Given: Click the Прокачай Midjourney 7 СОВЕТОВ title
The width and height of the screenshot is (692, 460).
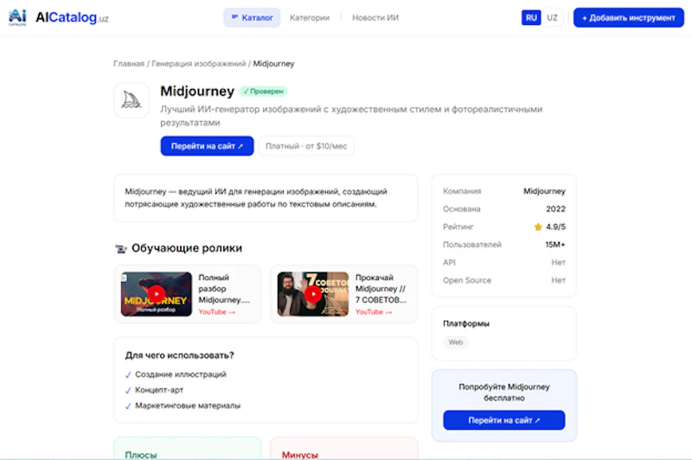Looking at the screenshot, I should pyautogui.click(x=381, y=289).
